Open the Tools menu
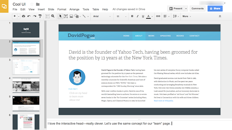Image resolution: width=232 pixels, height=130 pixels. point(86,9)
